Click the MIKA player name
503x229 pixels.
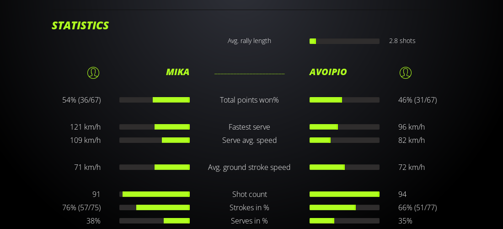pyautogui.click(x=177, y=72)
